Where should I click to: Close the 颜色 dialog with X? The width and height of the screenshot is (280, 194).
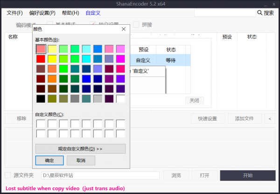point(124,29)
